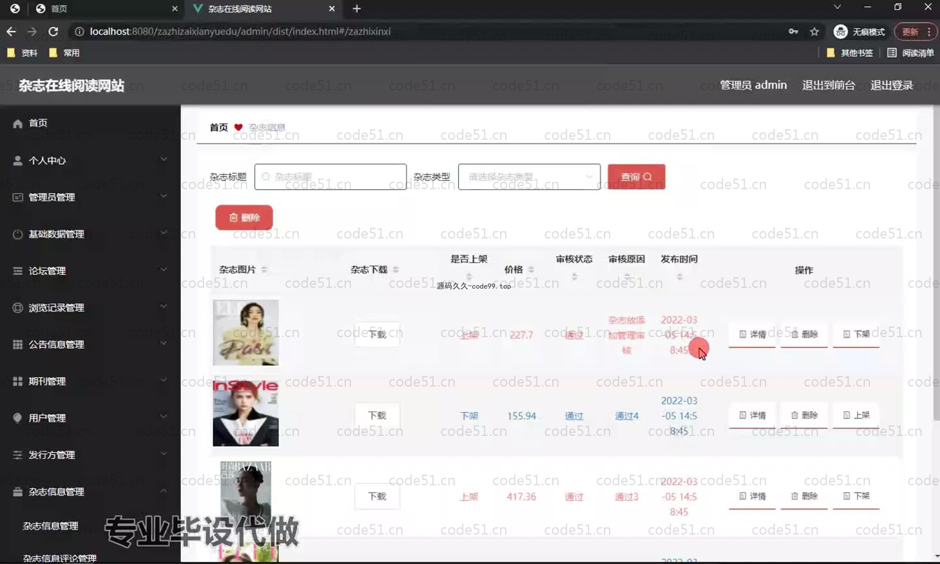Click the browser forward arrow

(x=32, y=31)
